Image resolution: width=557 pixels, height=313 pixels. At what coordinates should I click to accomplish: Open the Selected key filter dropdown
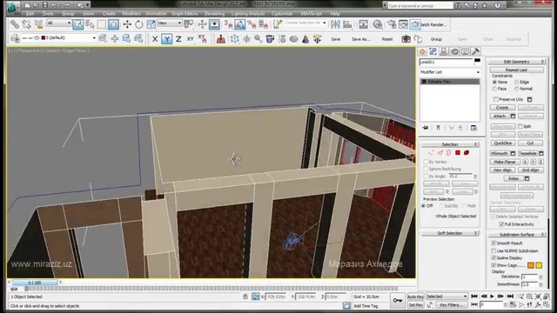click(446, 296)
